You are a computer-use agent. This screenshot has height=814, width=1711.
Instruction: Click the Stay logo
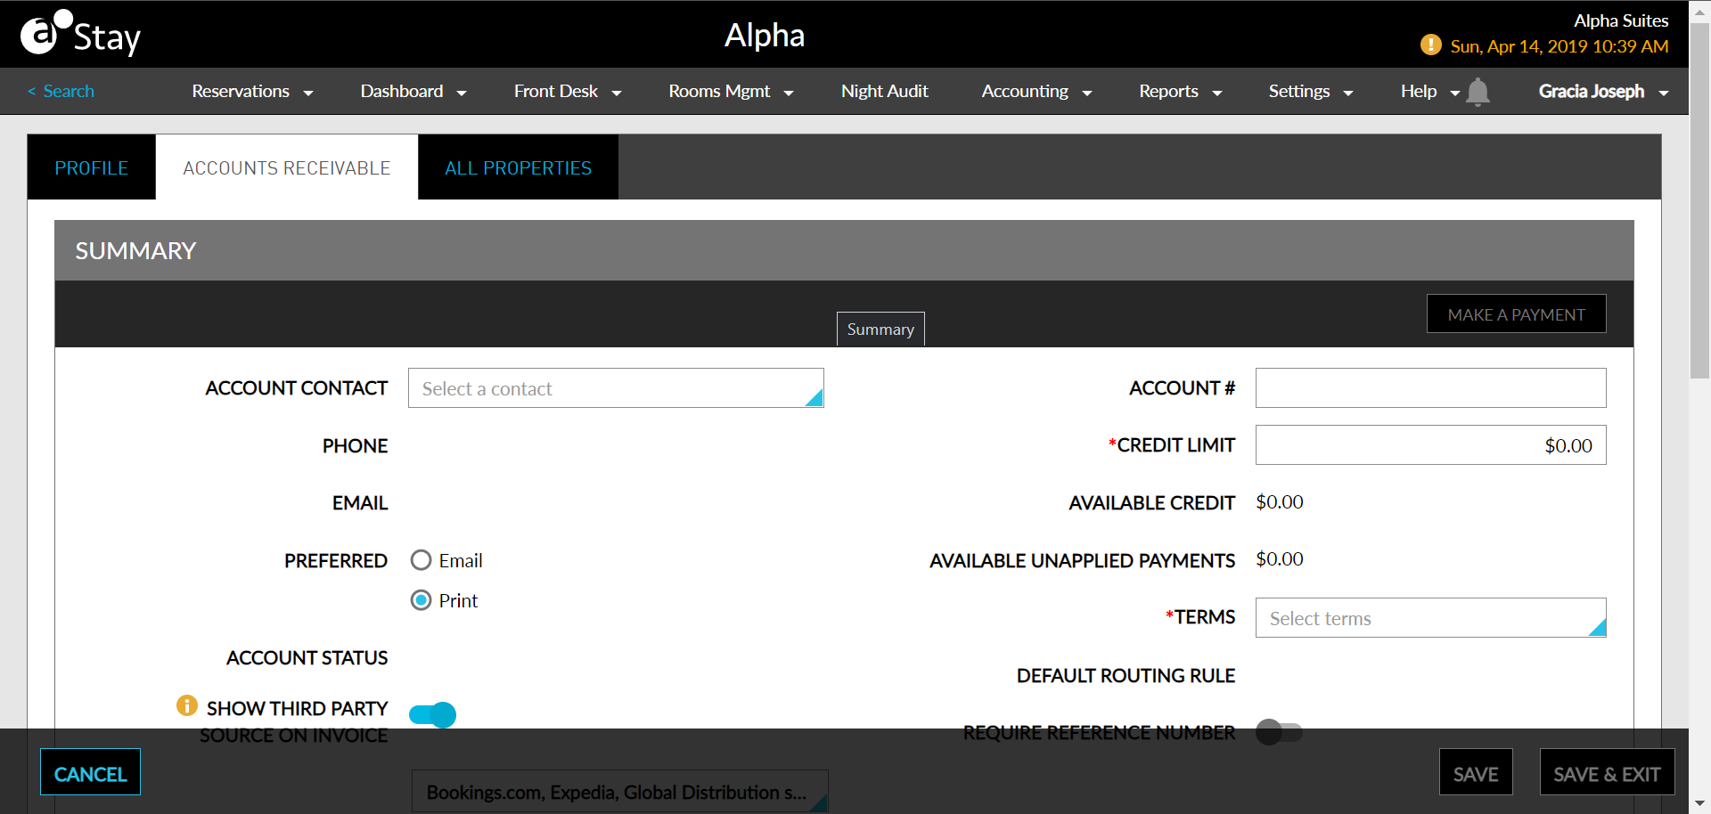pyautogui.click(x=80, y=34)
